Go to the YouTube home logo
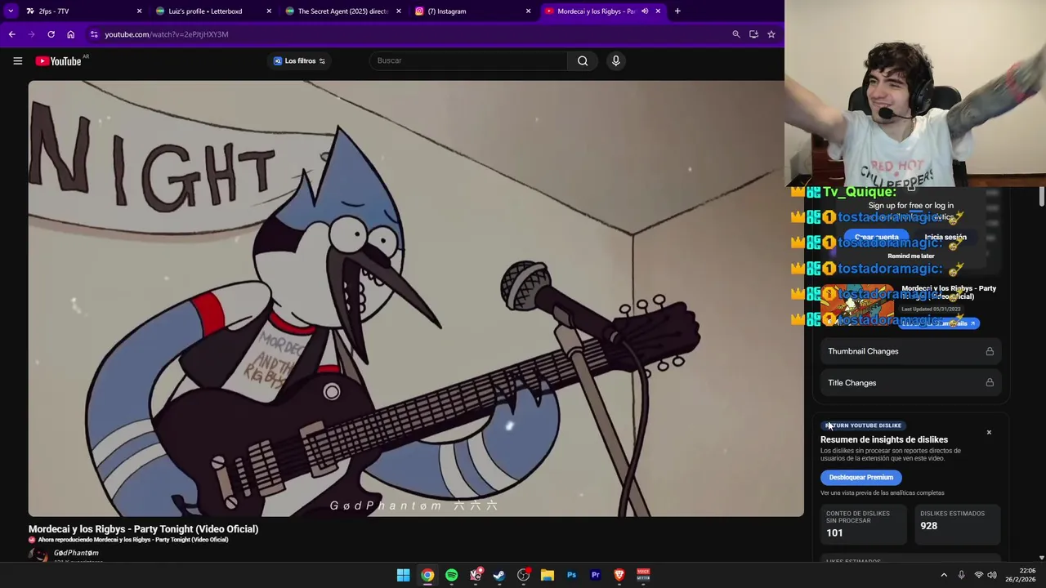The width and height of the screenshot is (1046, 588). click(58, 60)
